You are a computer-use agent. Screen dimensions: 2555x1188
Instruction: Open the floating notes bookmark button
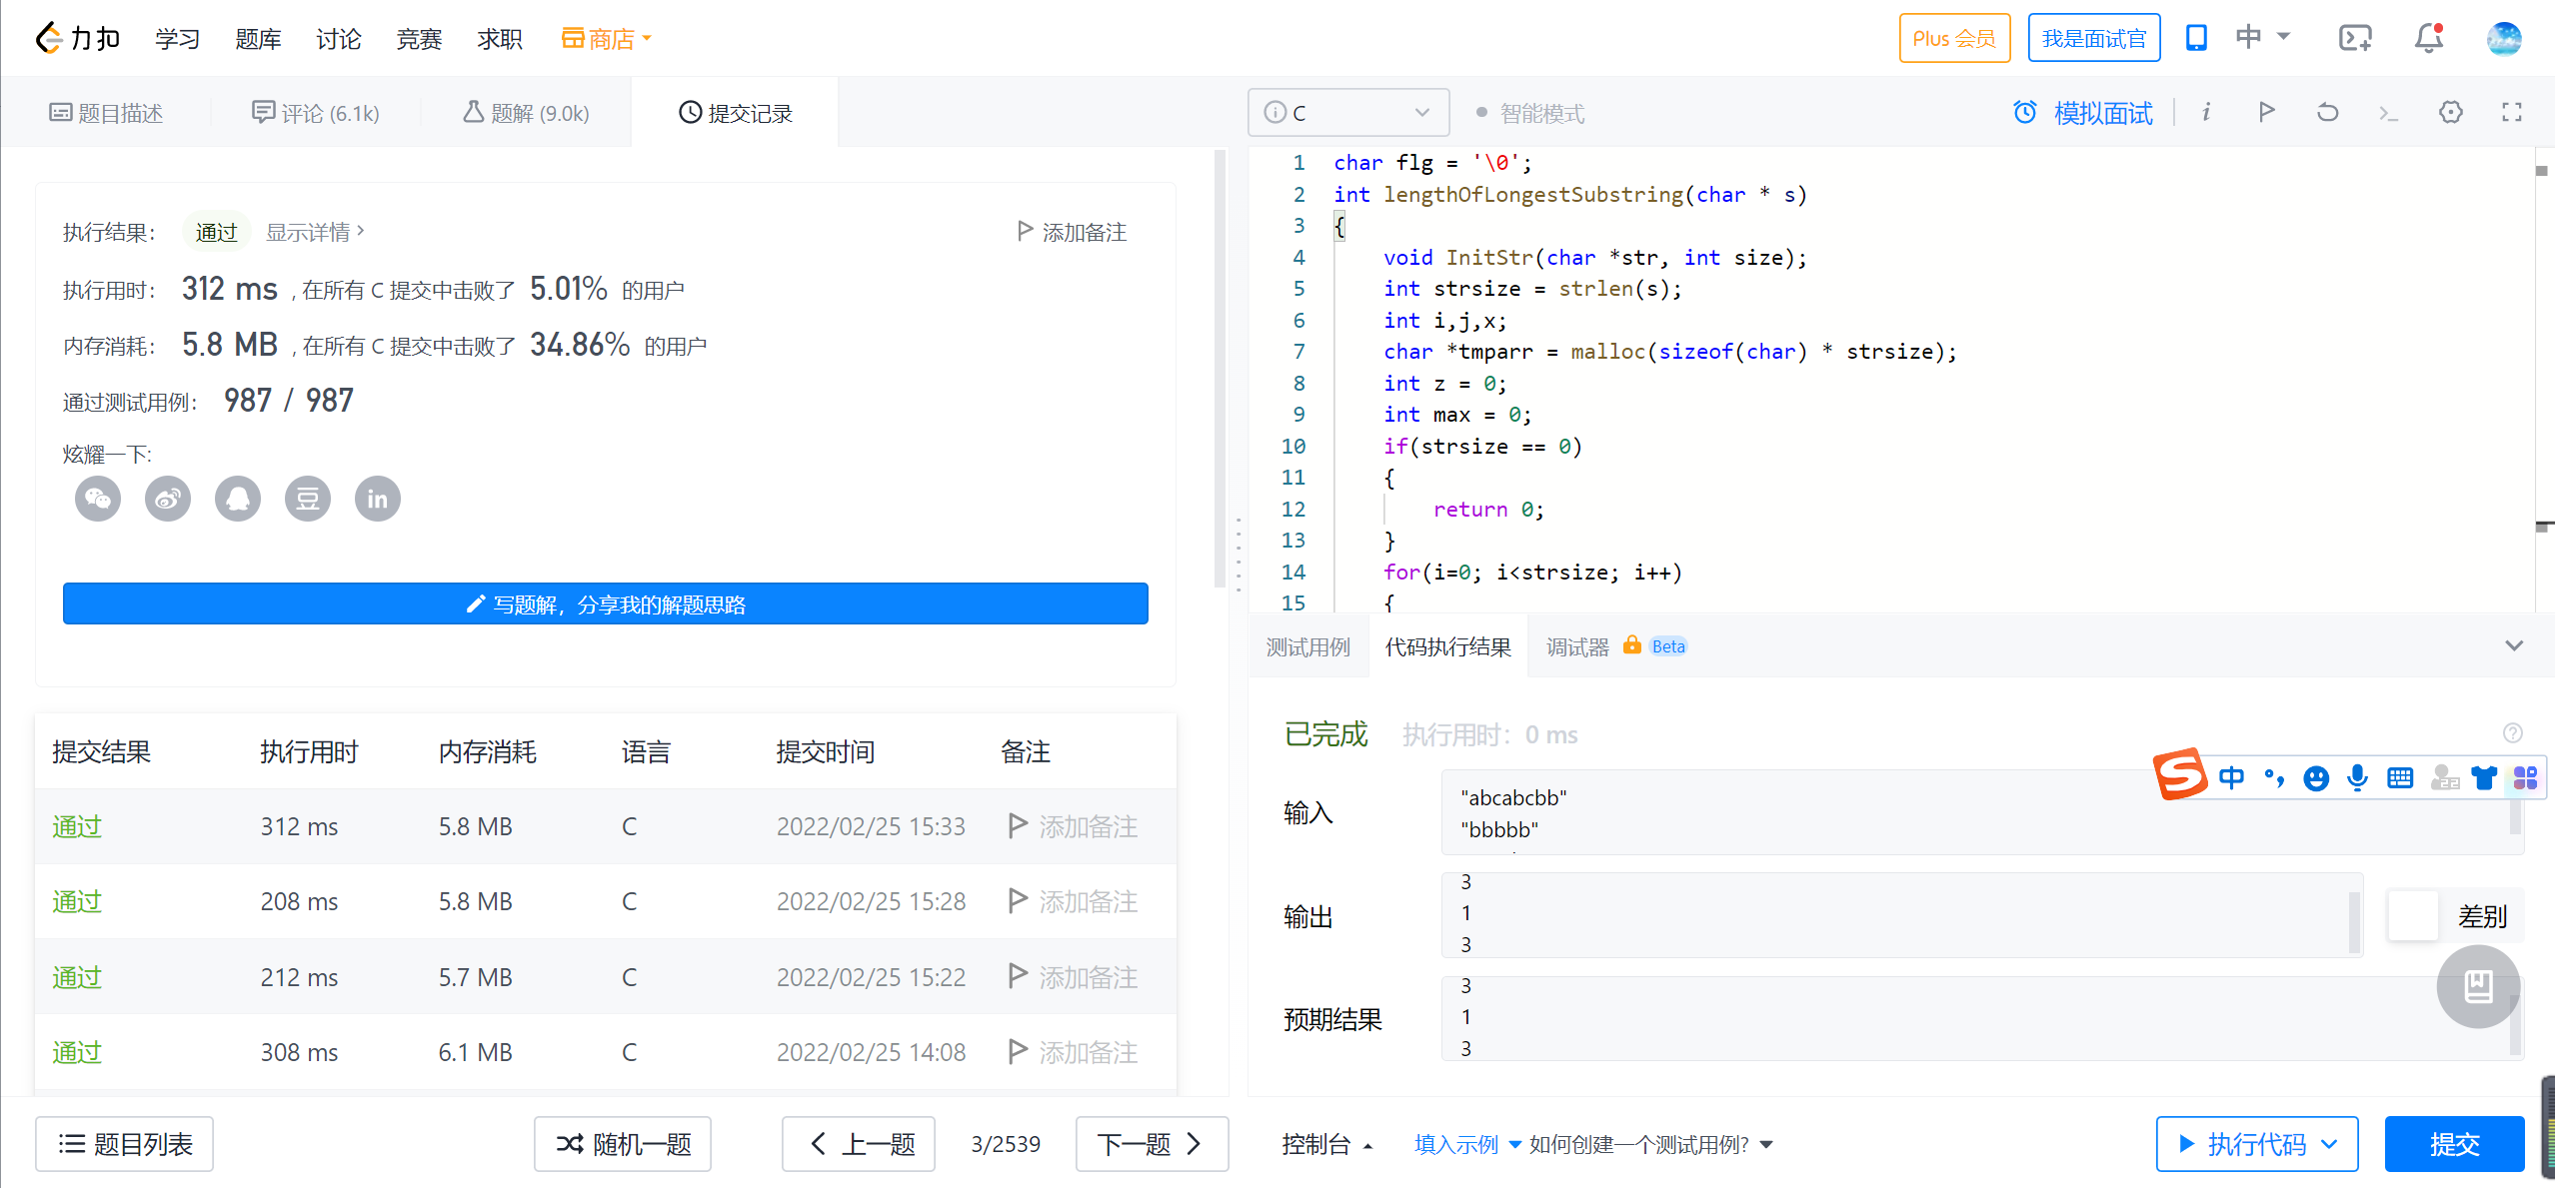(x=2477, y=987)
